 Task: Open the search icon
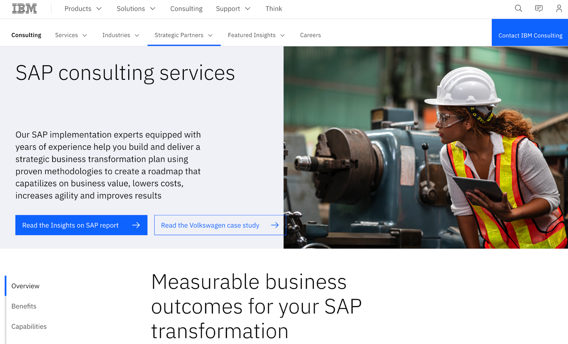pos(518,9)
